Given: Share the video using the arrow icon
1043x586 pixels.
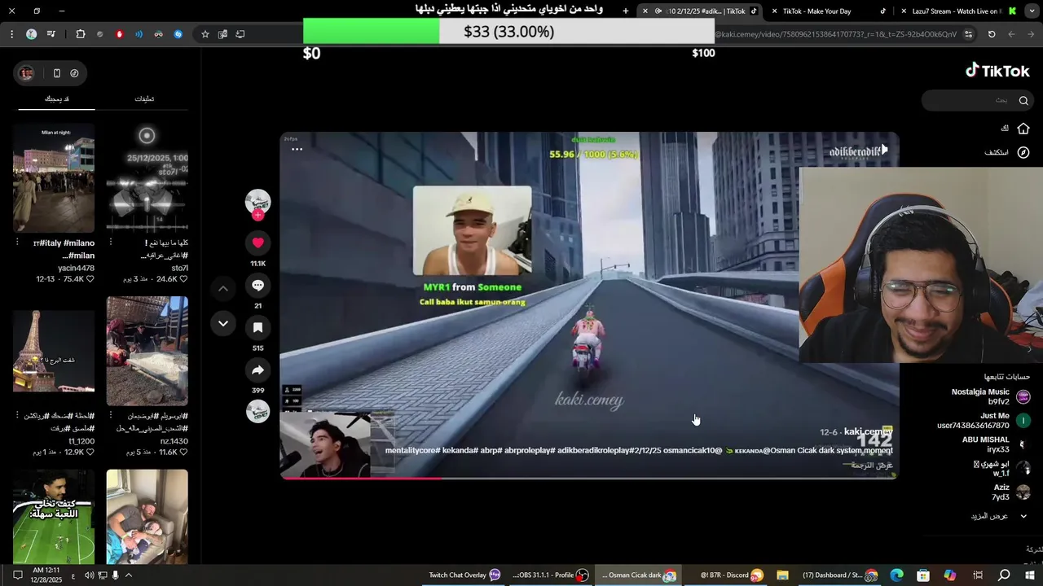Looking at the screenshot, I should click(x=257, y=370).
